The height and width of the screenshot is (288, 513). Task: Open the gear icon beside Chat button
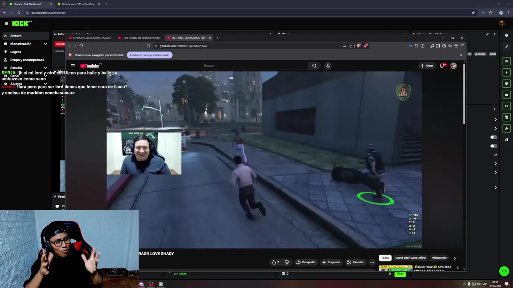pyautogui.click(x=390, y=274)
